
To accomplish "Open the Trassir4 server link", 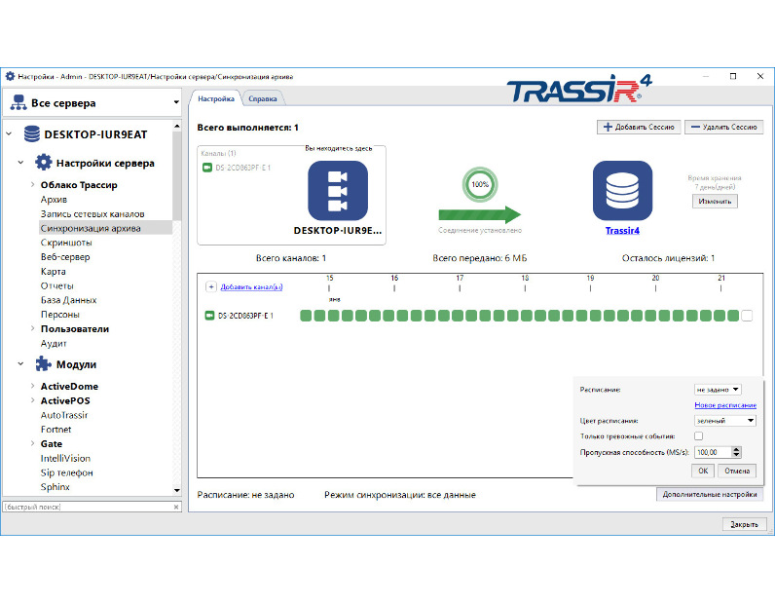I will pos(622,231).
